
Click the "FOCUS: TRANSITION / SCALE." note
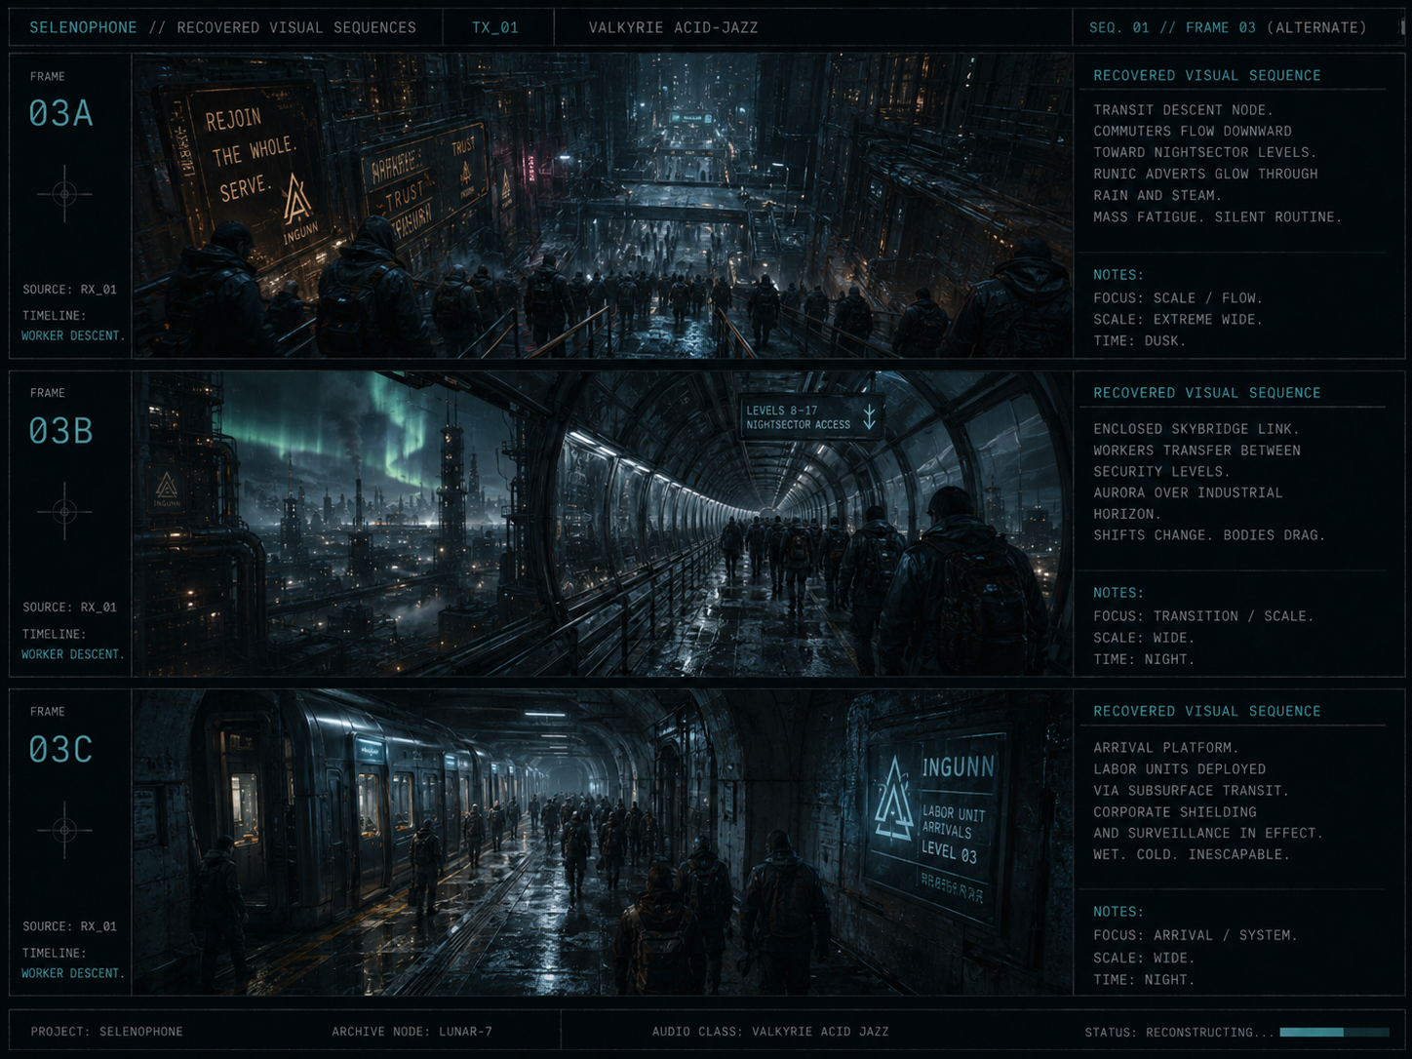click(1204, 616)
